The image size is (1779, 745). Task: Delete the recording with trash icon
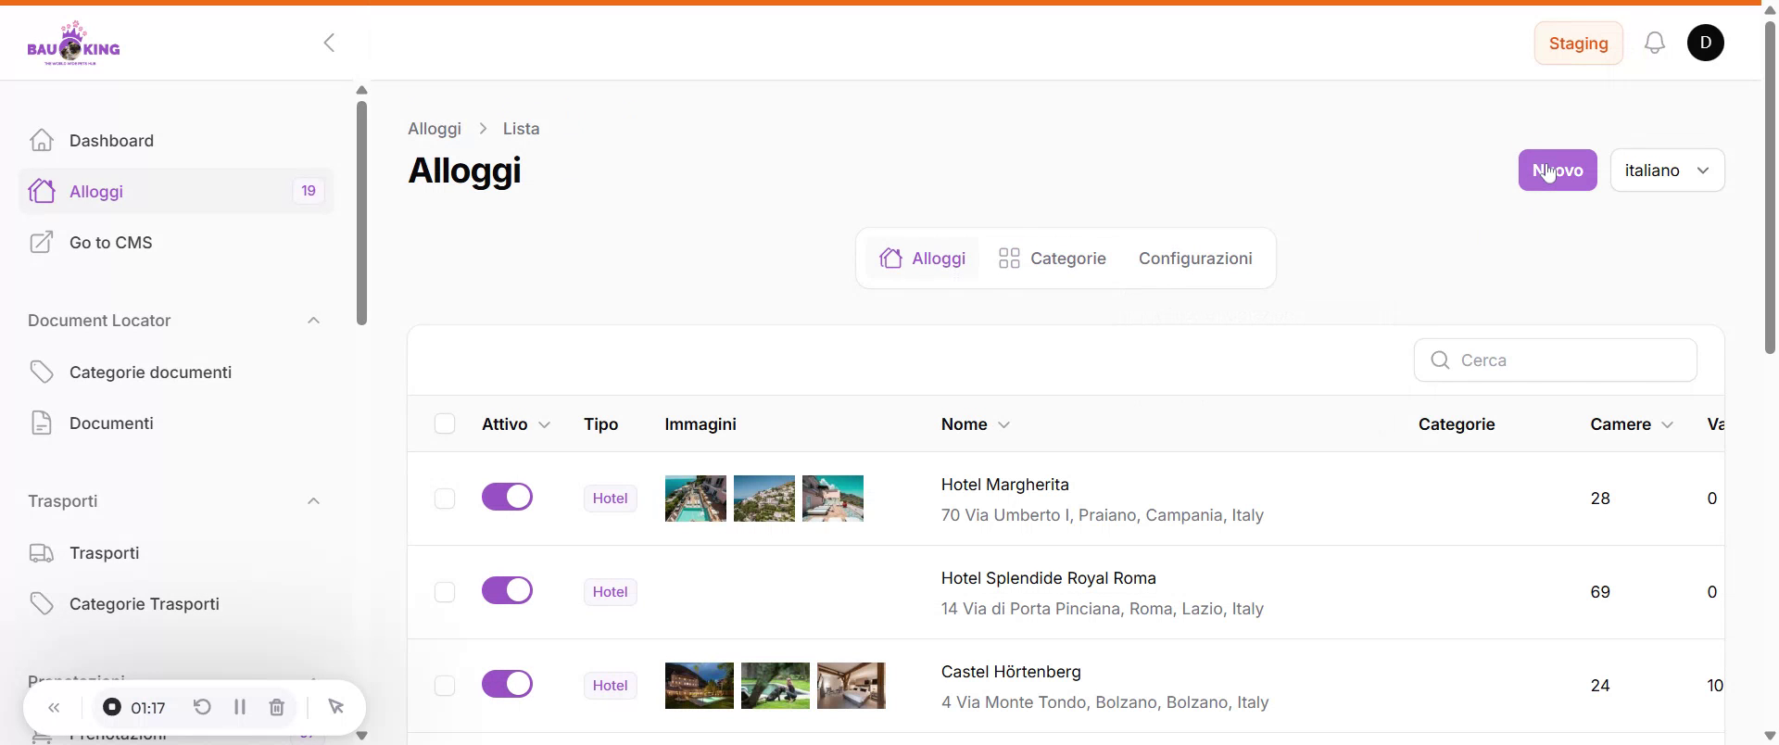(276, 707)
